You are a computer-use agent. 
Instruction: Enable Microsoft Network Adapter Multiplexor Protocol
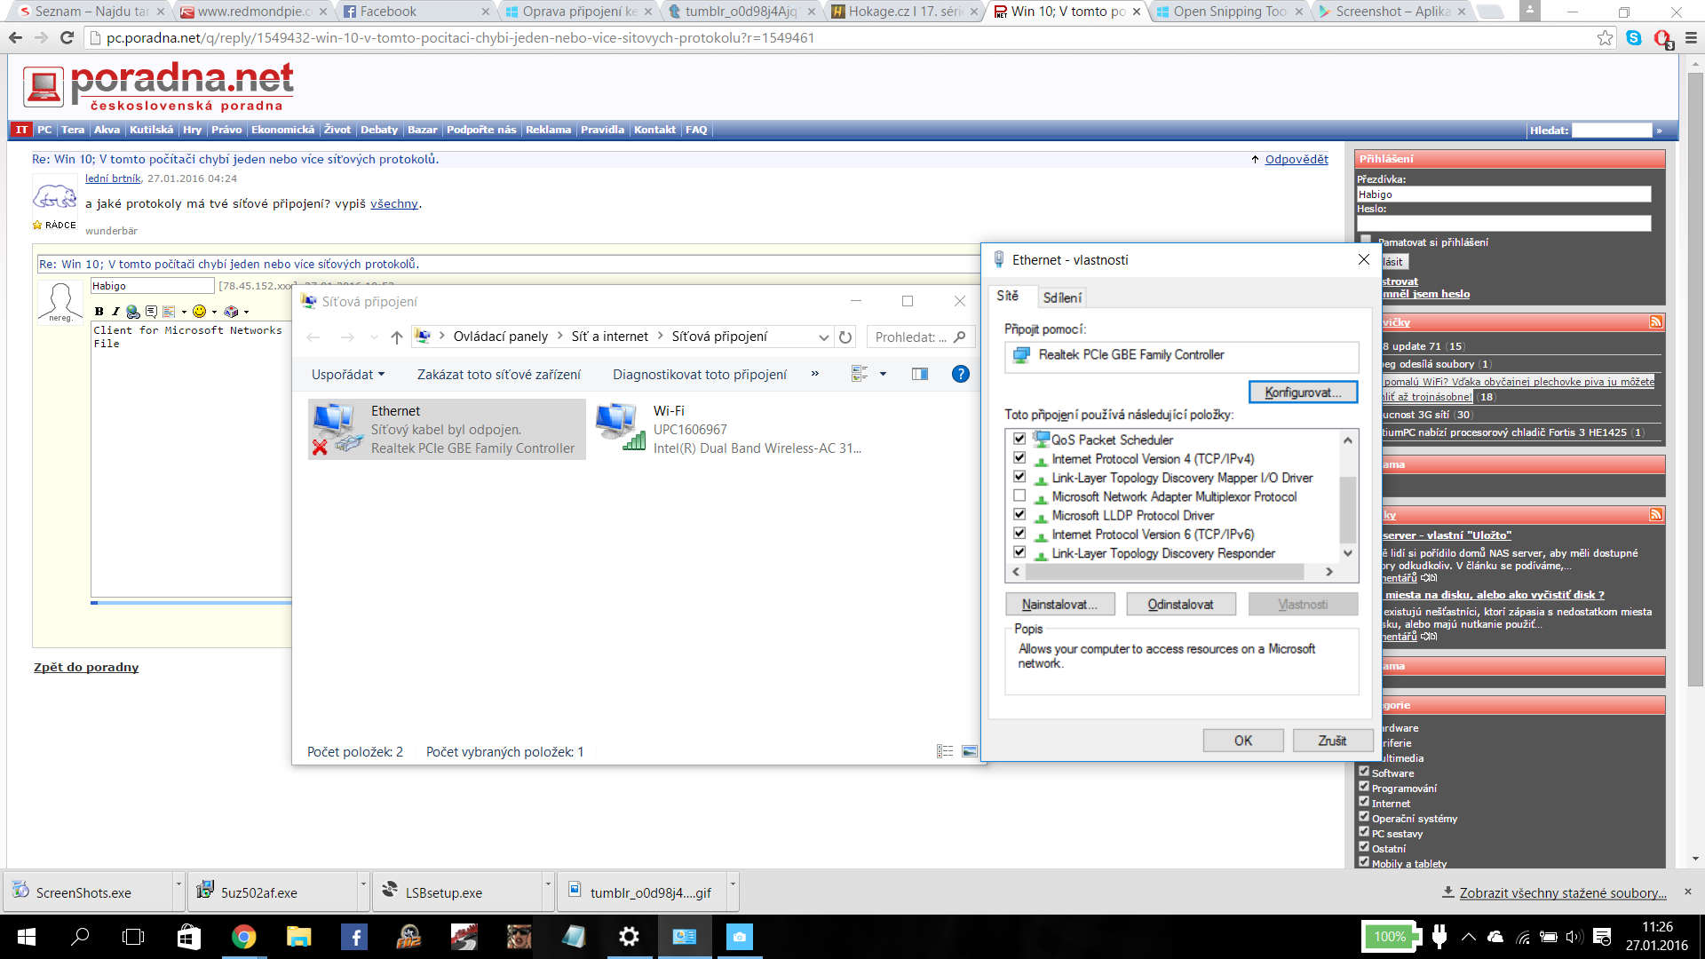coord(1019,496)
